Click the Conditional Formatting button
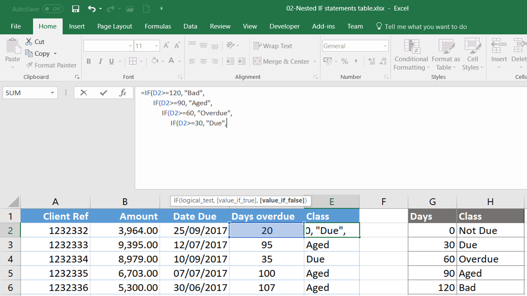Screen dimensions: 527x296 pos(411,54)
